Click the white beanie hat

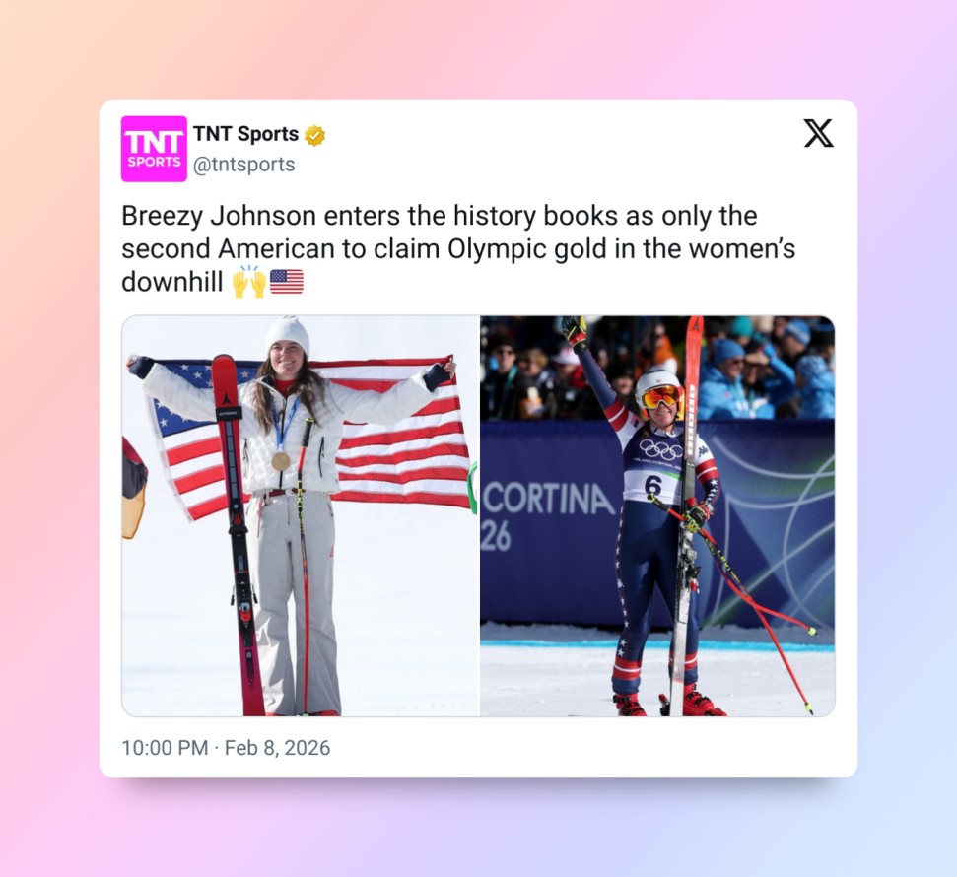tap(287, 336)
